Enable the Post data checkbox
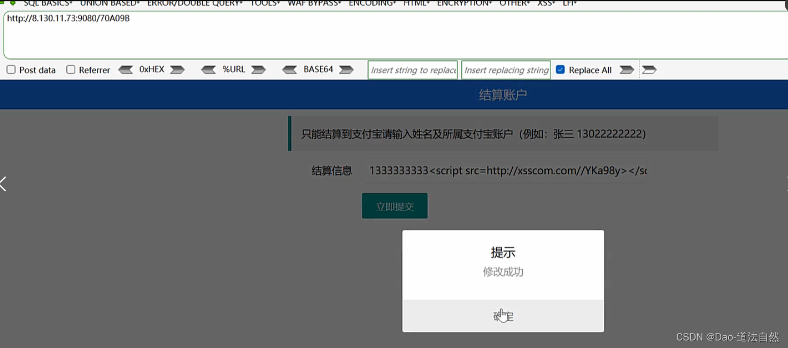The image size is (788, 348). tap(11, 70)
